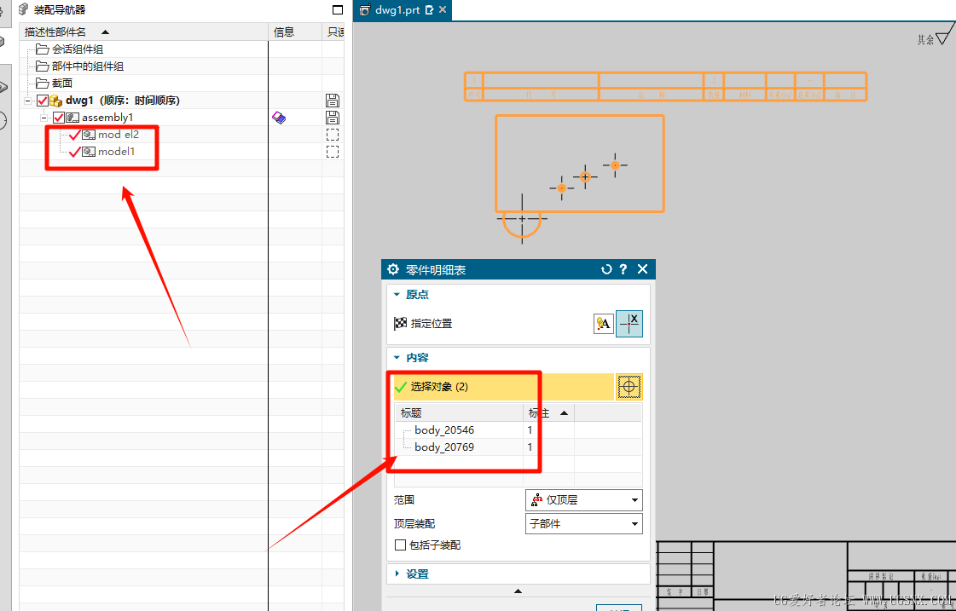Toggle the assembly1 checkbox
Image resolution: width=956 pixels, height=611 pixels.
(x=59, y=118)
